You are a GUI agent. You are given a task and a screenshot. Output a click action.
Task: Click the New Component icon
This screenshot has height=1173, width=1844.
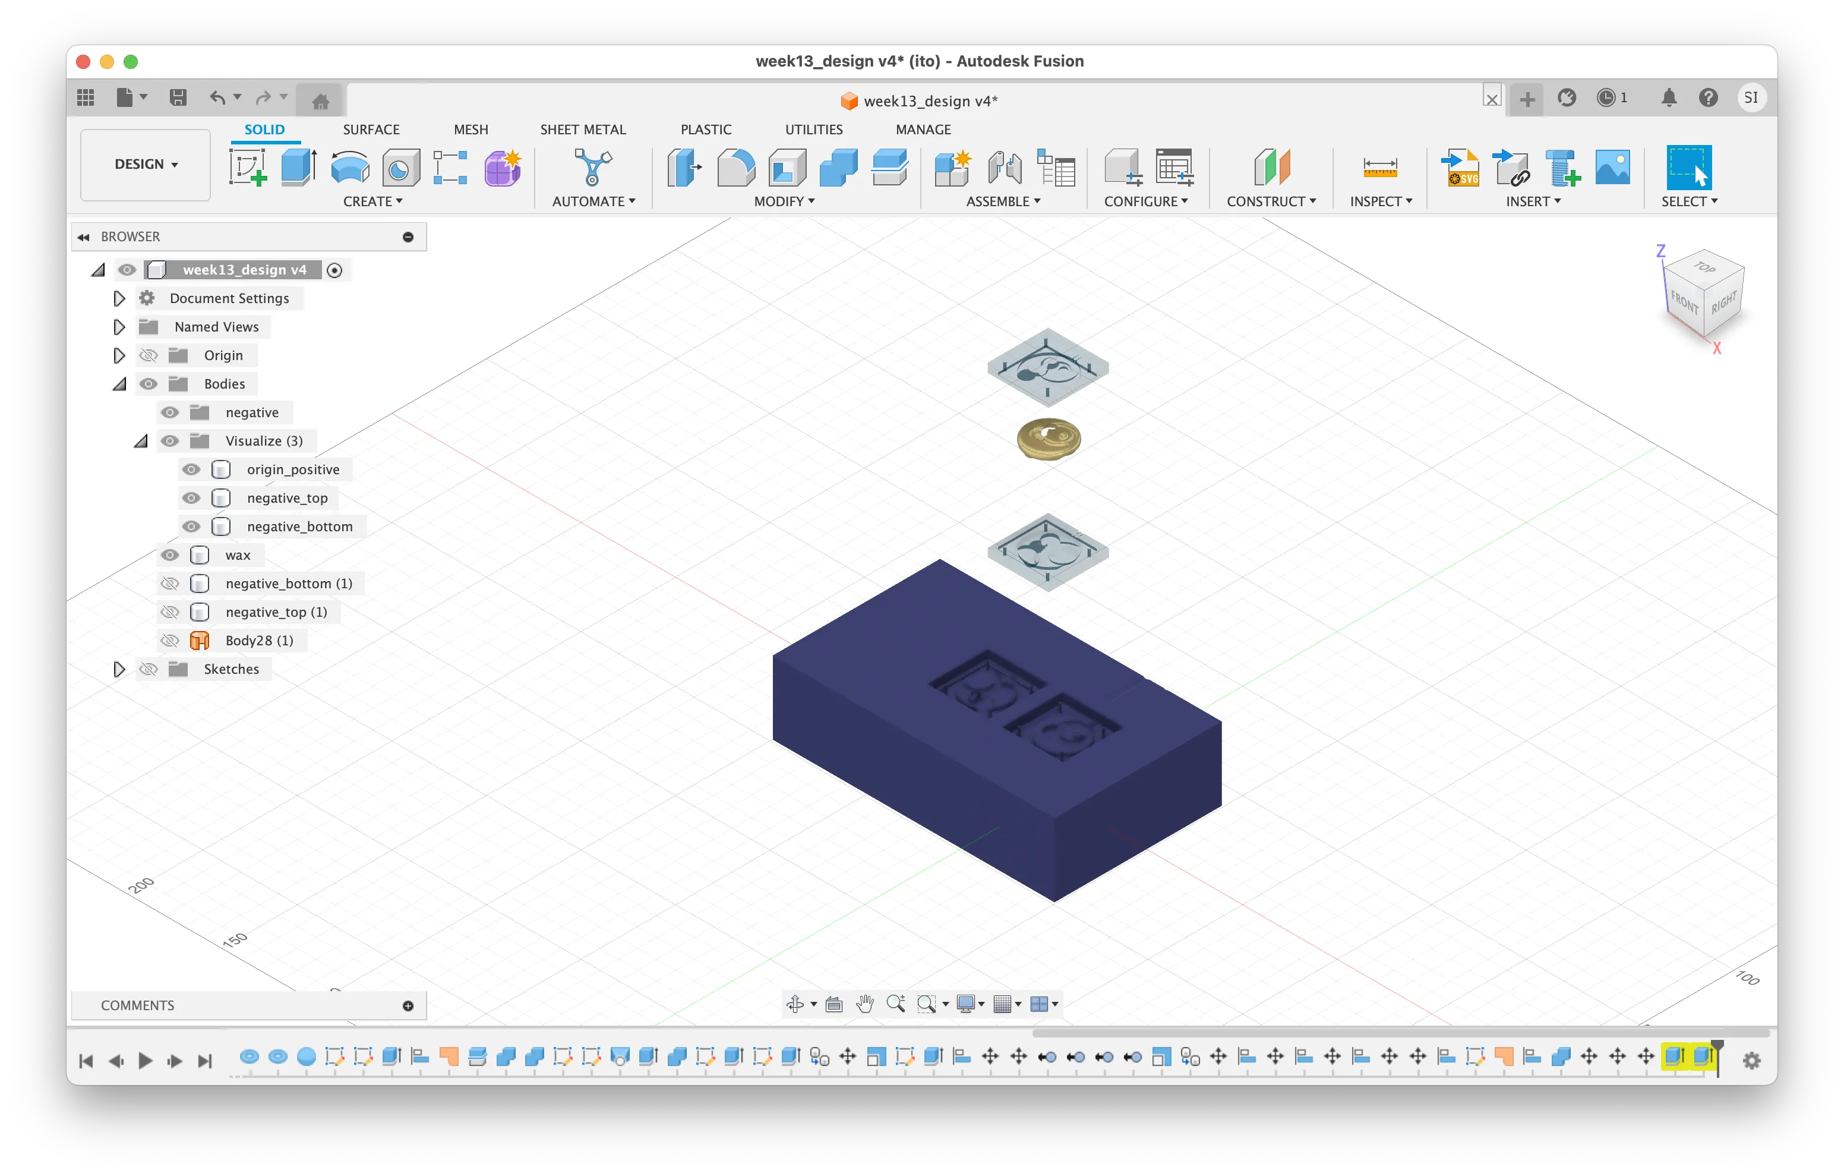(x=953, y=167)
